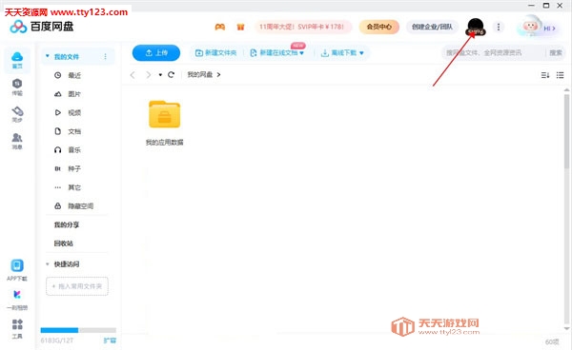Viewport: 572px width, 350px height.
Task: Click the storage usage progress bar
Action: point(78,330)
